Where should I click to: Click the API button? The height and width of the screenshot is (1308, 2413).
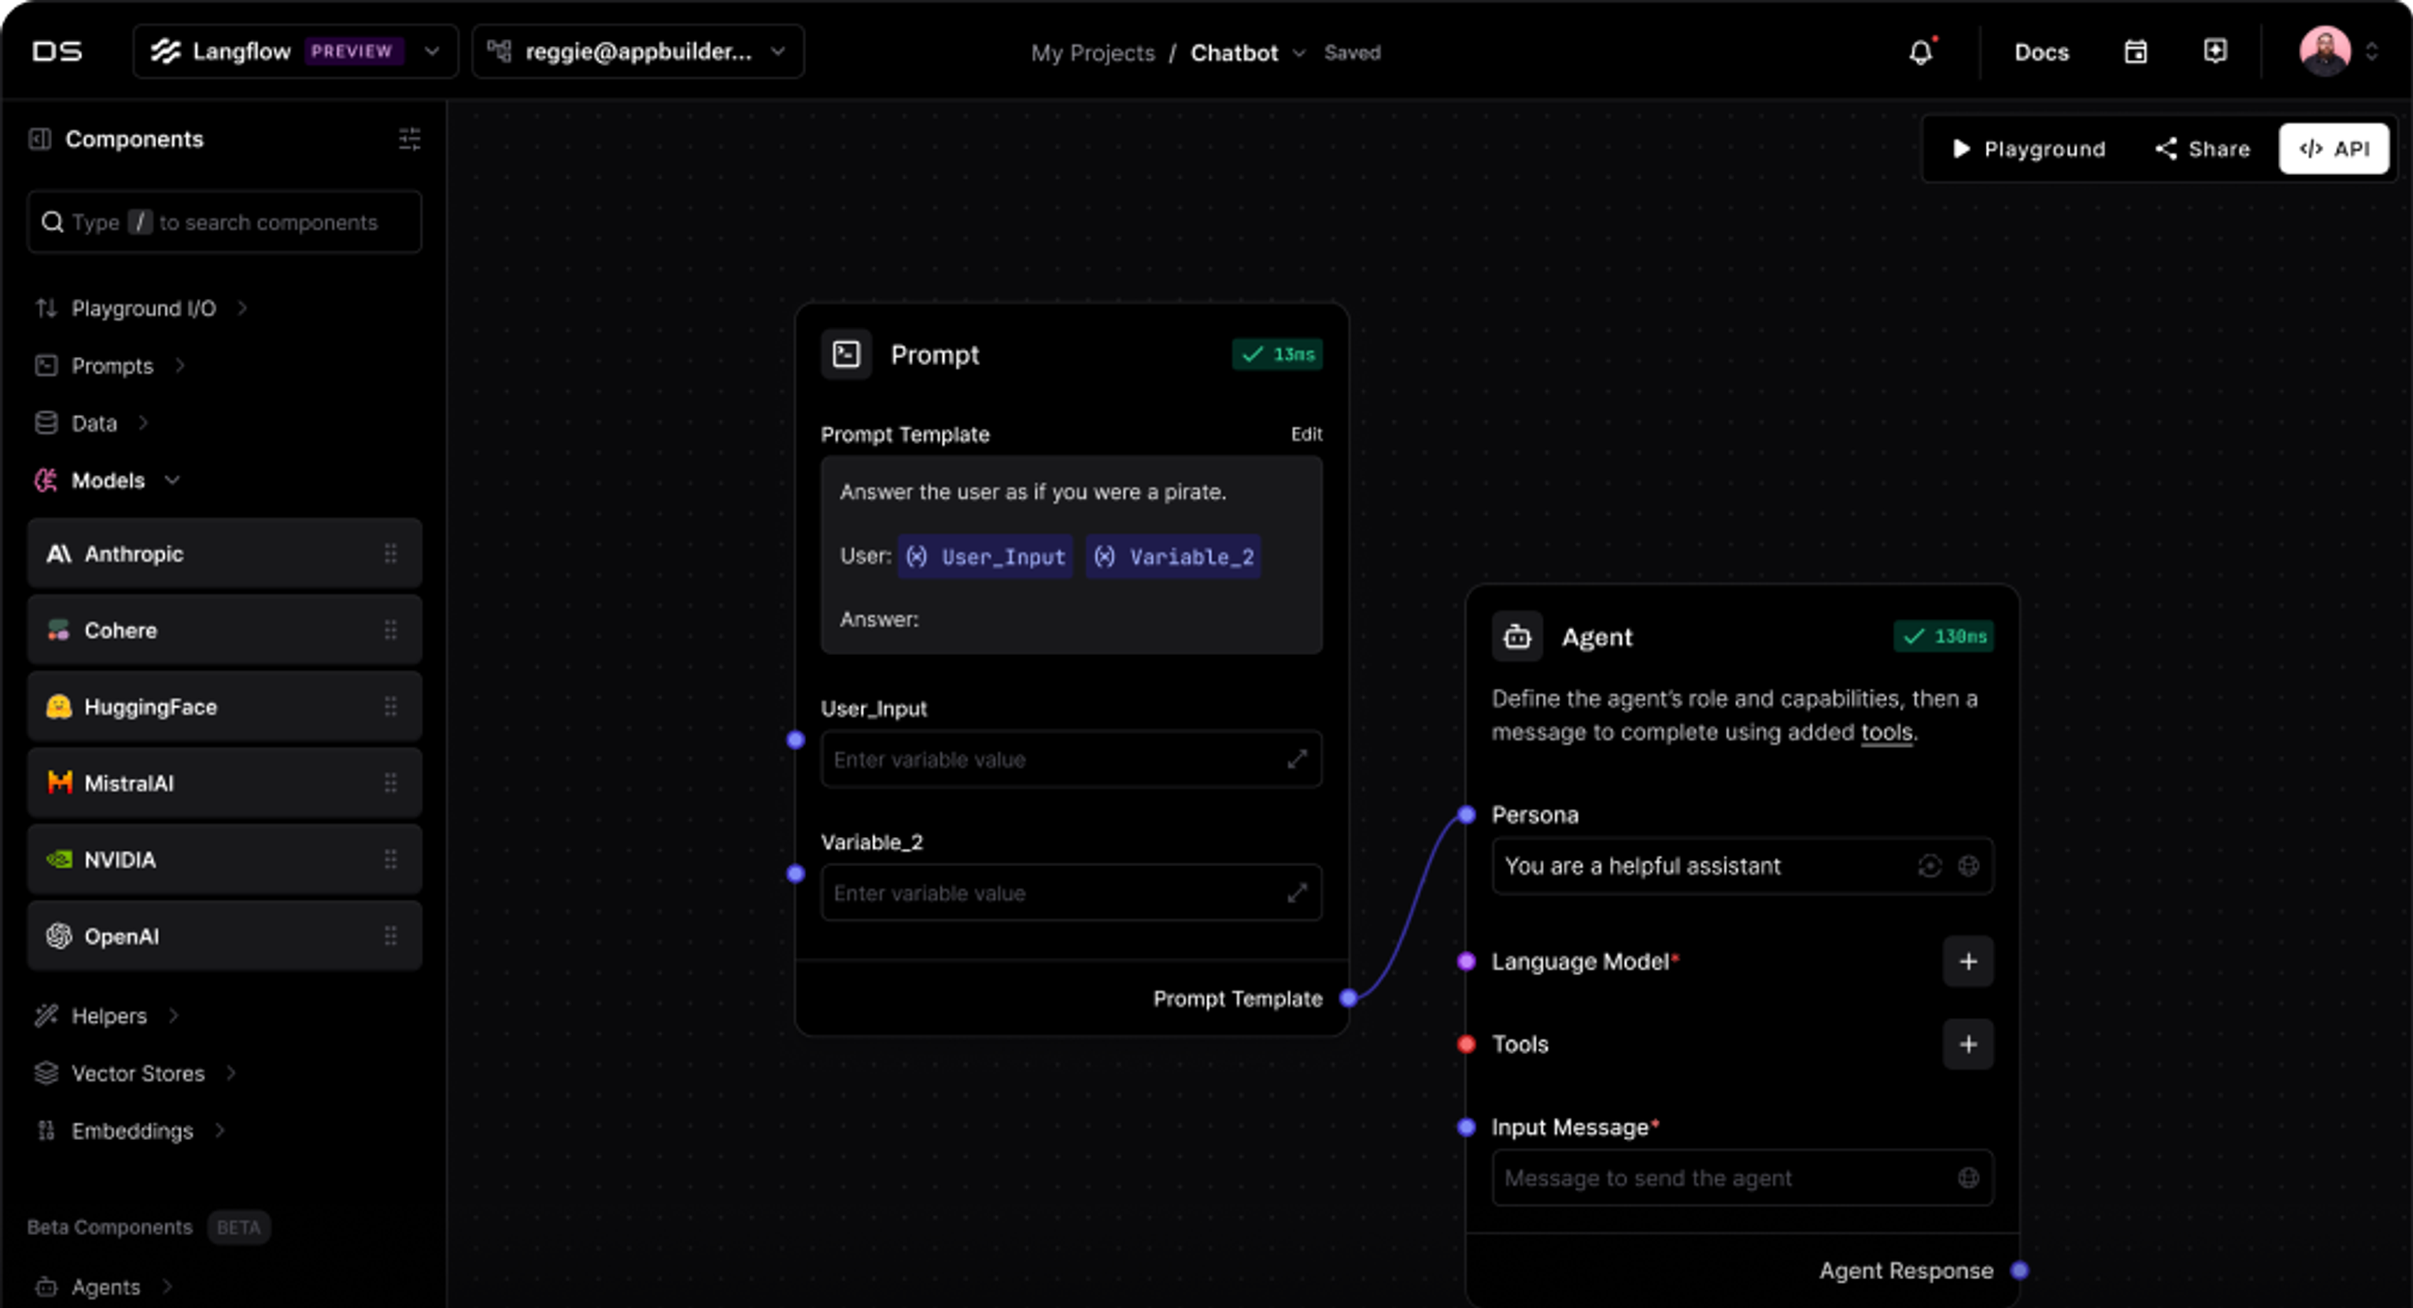2333,149
